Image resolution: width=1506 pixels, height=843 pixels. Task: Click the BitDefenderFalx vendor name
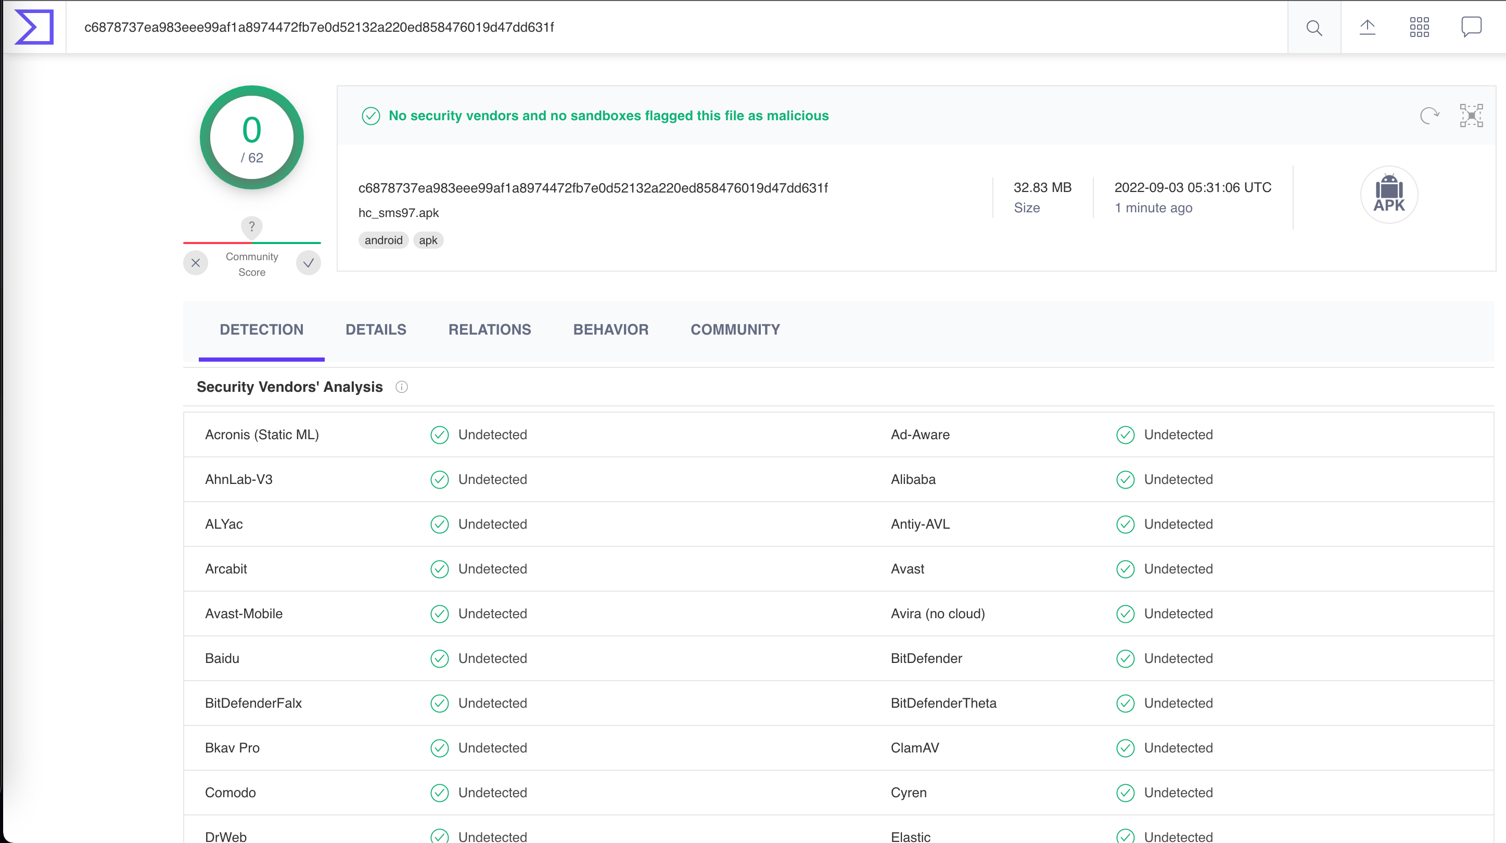pos(253,703)
